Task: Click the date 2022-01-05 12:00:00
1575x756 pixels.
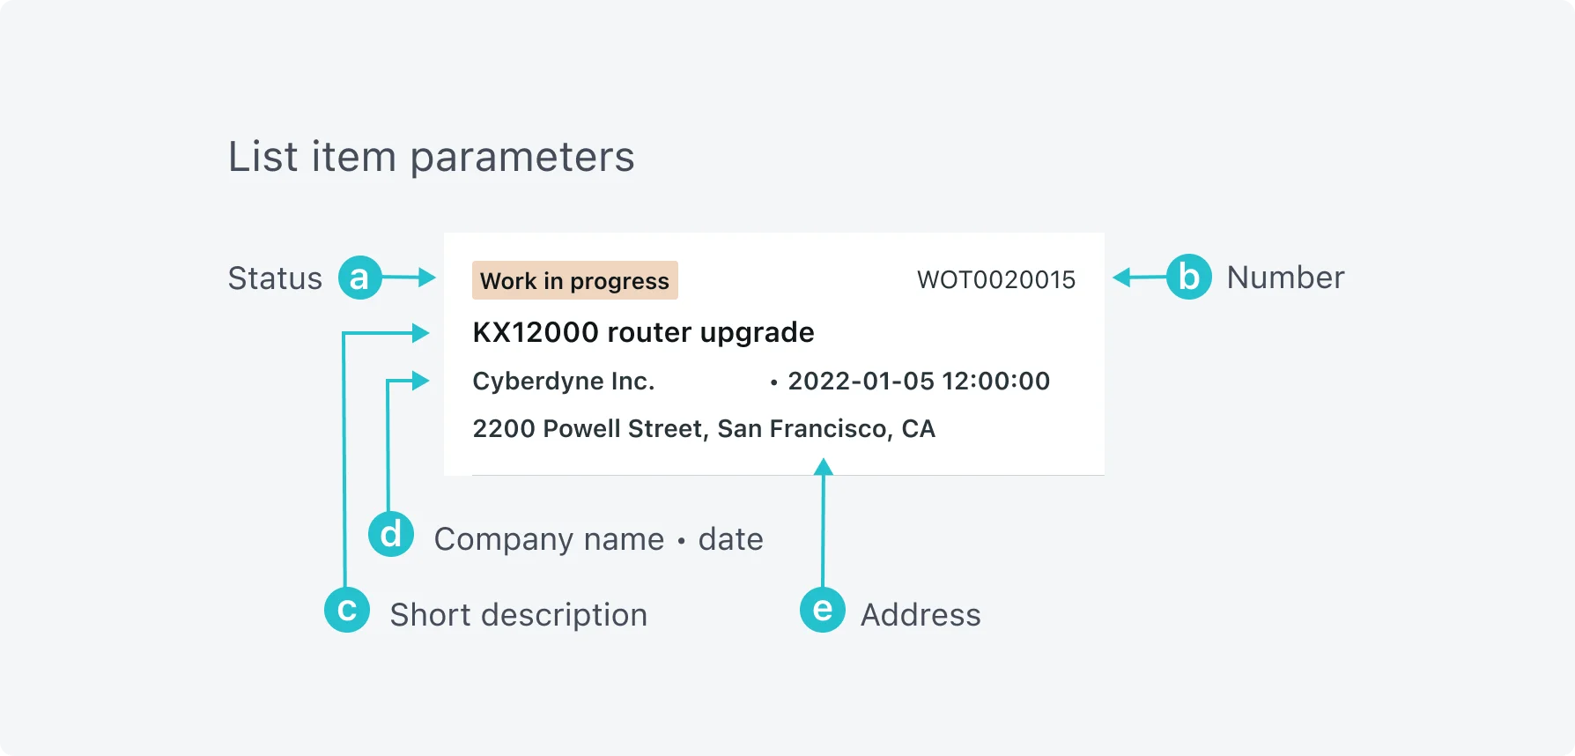Action: click(x=919, y=381)
